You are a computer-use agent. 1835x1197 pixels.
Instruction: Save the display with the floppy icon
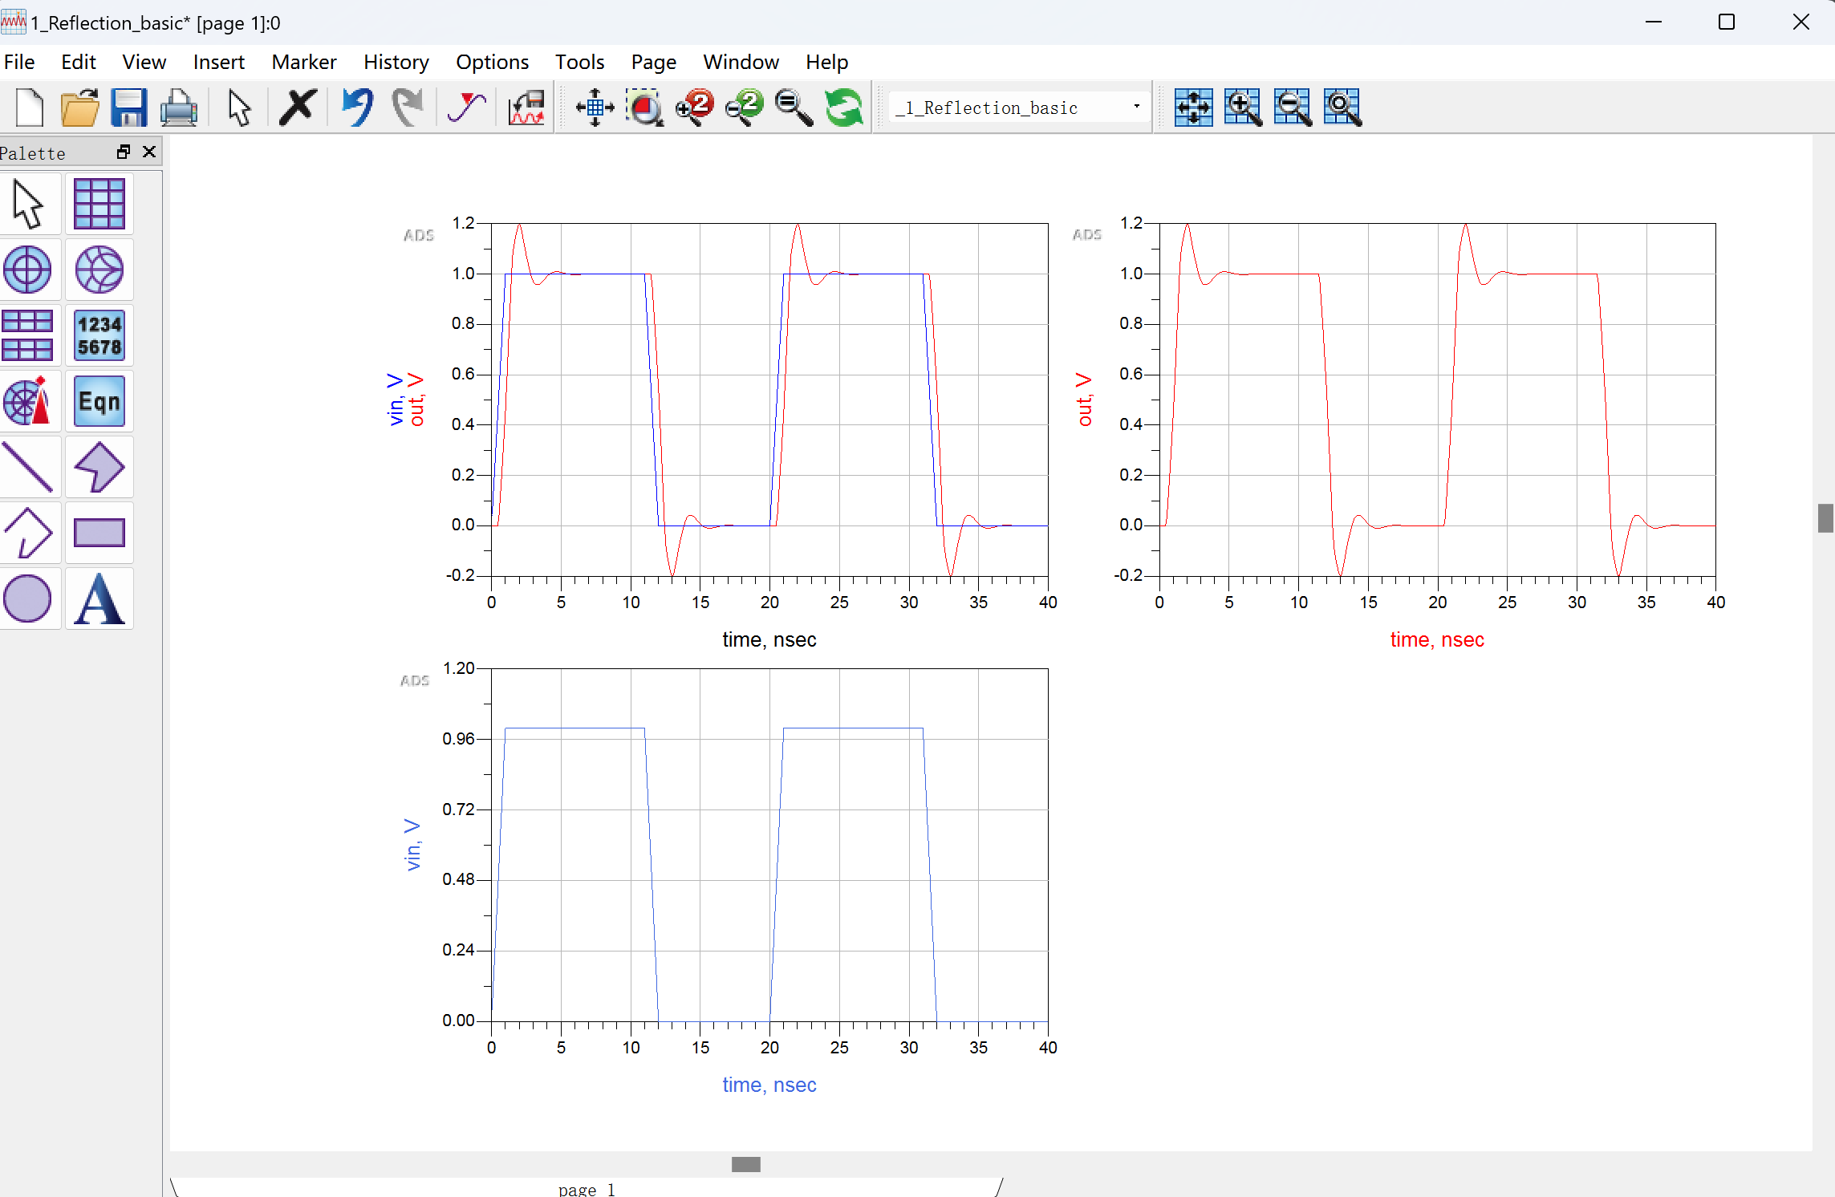(128, 108)
